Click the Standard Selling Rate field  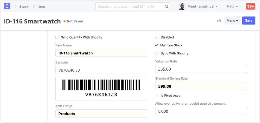[201, 86]
